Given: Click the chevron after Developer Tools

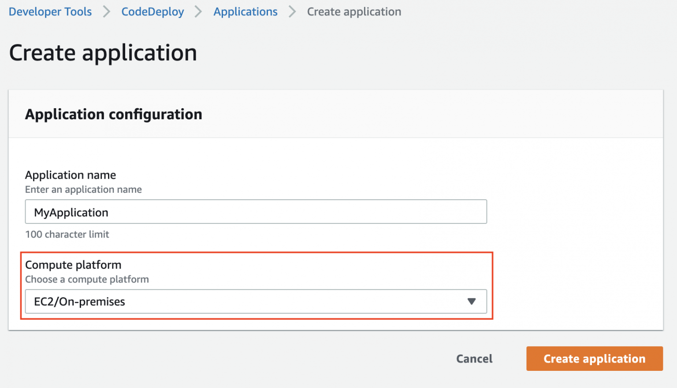Looking at the screenshot, I should [x=106, y=12].
